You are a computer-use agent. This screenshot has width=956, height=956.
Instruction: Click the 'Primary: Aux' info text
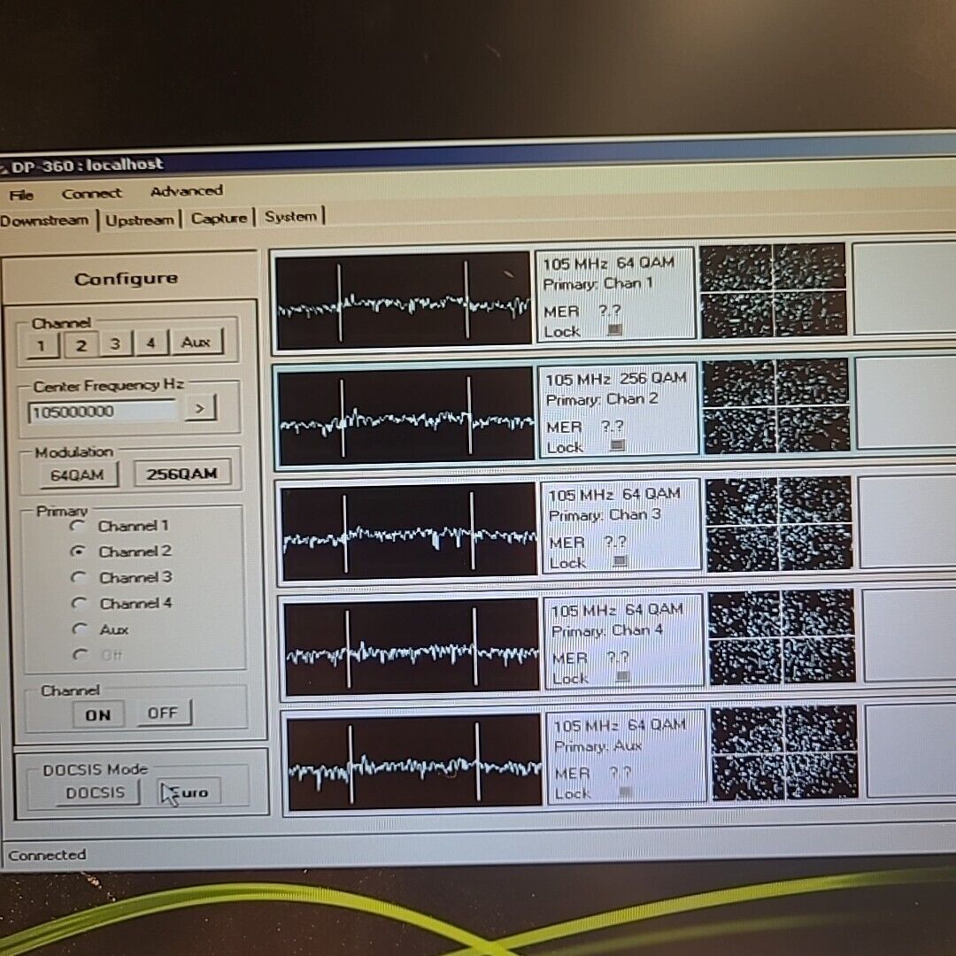[x=598, y=745]
